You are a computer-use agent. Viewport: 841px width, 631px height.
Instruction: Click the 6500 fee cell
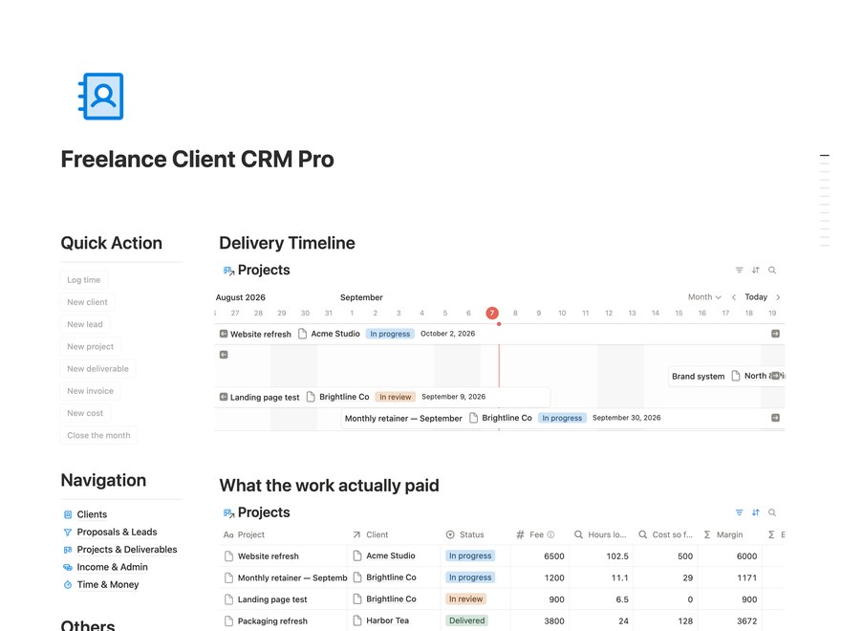pos(540,556)
